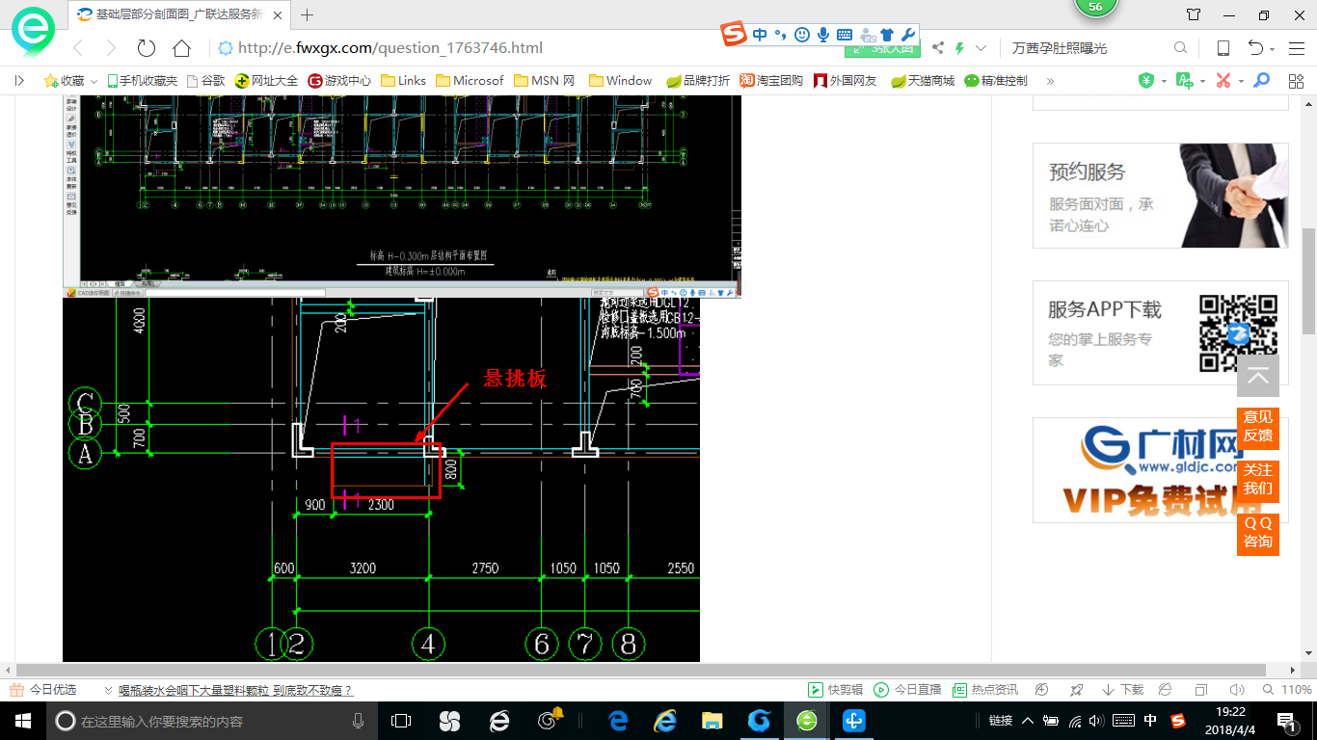This screenshot has width=1317, height=740.
Task: Open the 精准控制 bookmark
Action: (x=996, y=81)
